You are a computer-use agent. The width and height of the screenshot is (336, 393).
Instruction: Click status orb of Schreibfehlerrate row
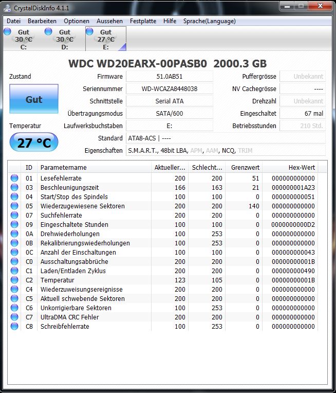14,326
